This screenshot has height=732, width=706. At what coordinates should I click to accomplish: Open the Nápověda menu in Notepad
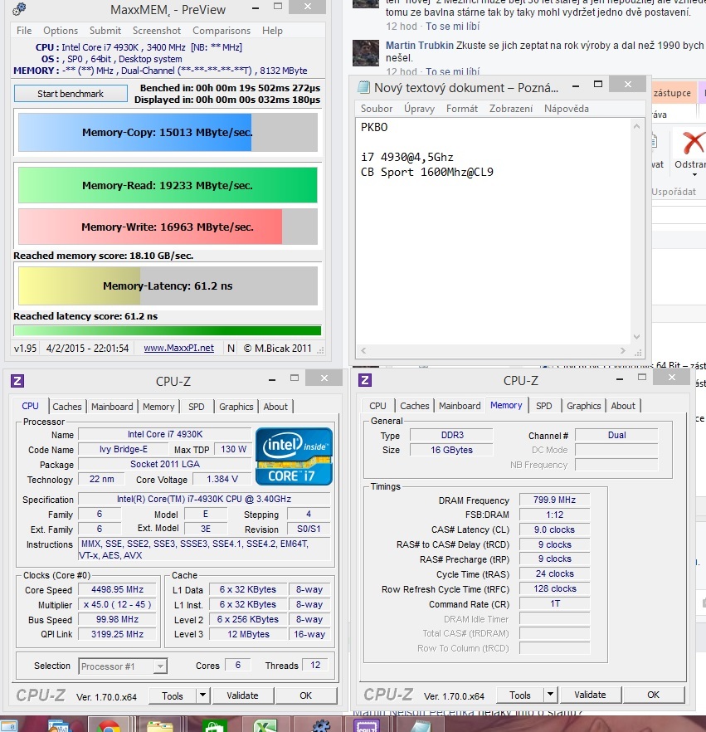[566, 108]
